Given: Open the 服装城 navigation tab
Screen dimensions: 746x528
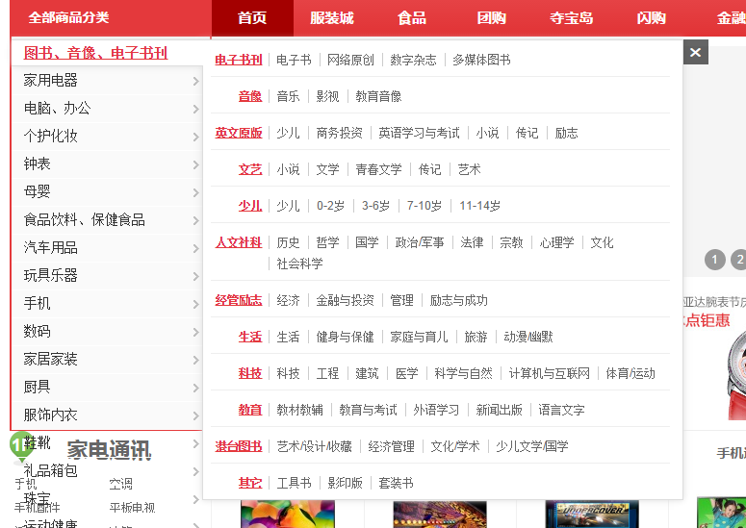Looking at the screenshot, I should (332, 18).
